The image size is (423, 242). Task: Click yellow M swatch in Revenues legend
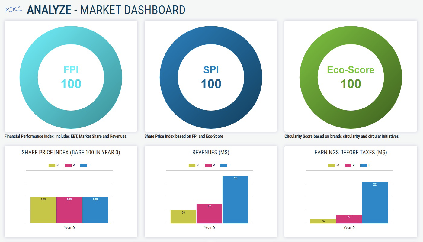tap(192, 165)
